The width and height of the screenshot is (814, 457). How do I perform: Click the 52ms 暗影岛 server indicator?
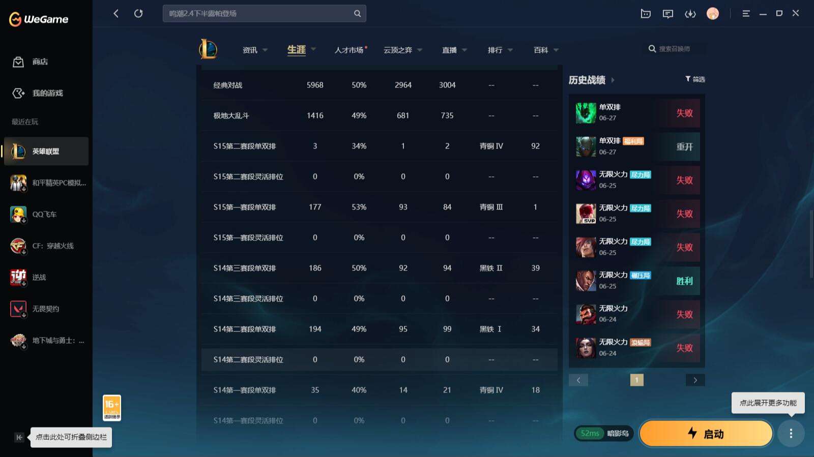tap(604, 434)
